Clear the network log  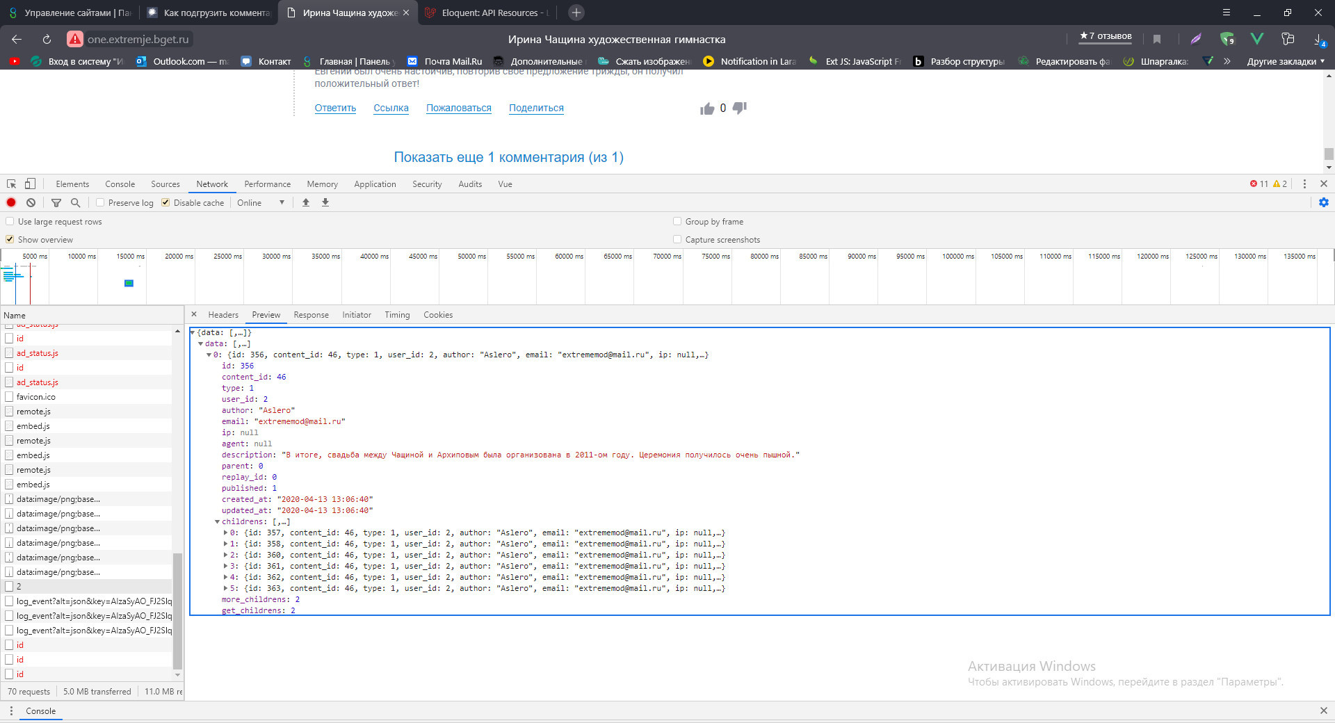pyautogui.click(x=31, y=202)
